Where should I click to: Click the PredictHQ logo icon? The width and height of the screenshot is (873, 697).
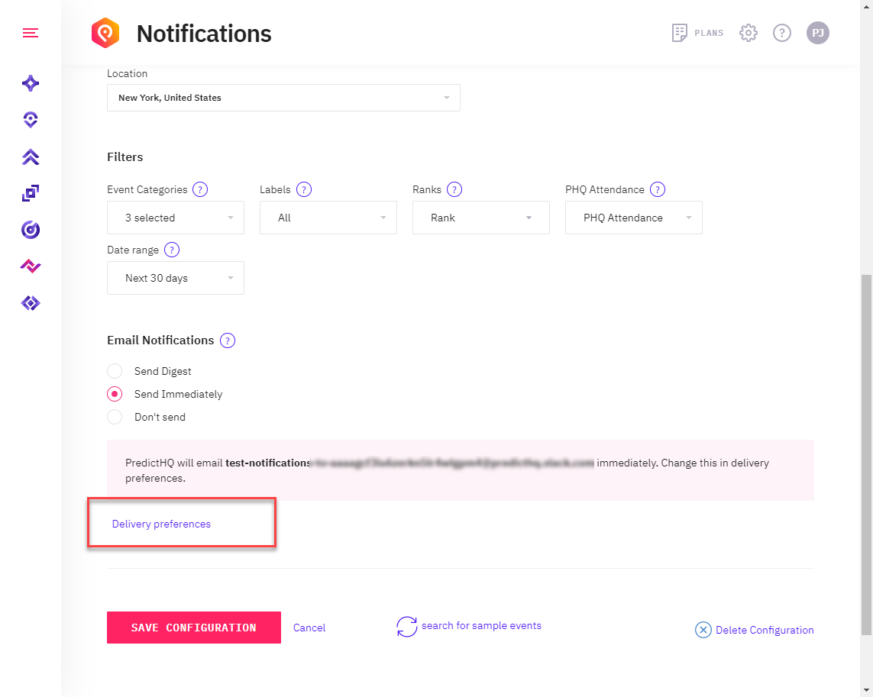pyautogui.click(x=105, y=34)
